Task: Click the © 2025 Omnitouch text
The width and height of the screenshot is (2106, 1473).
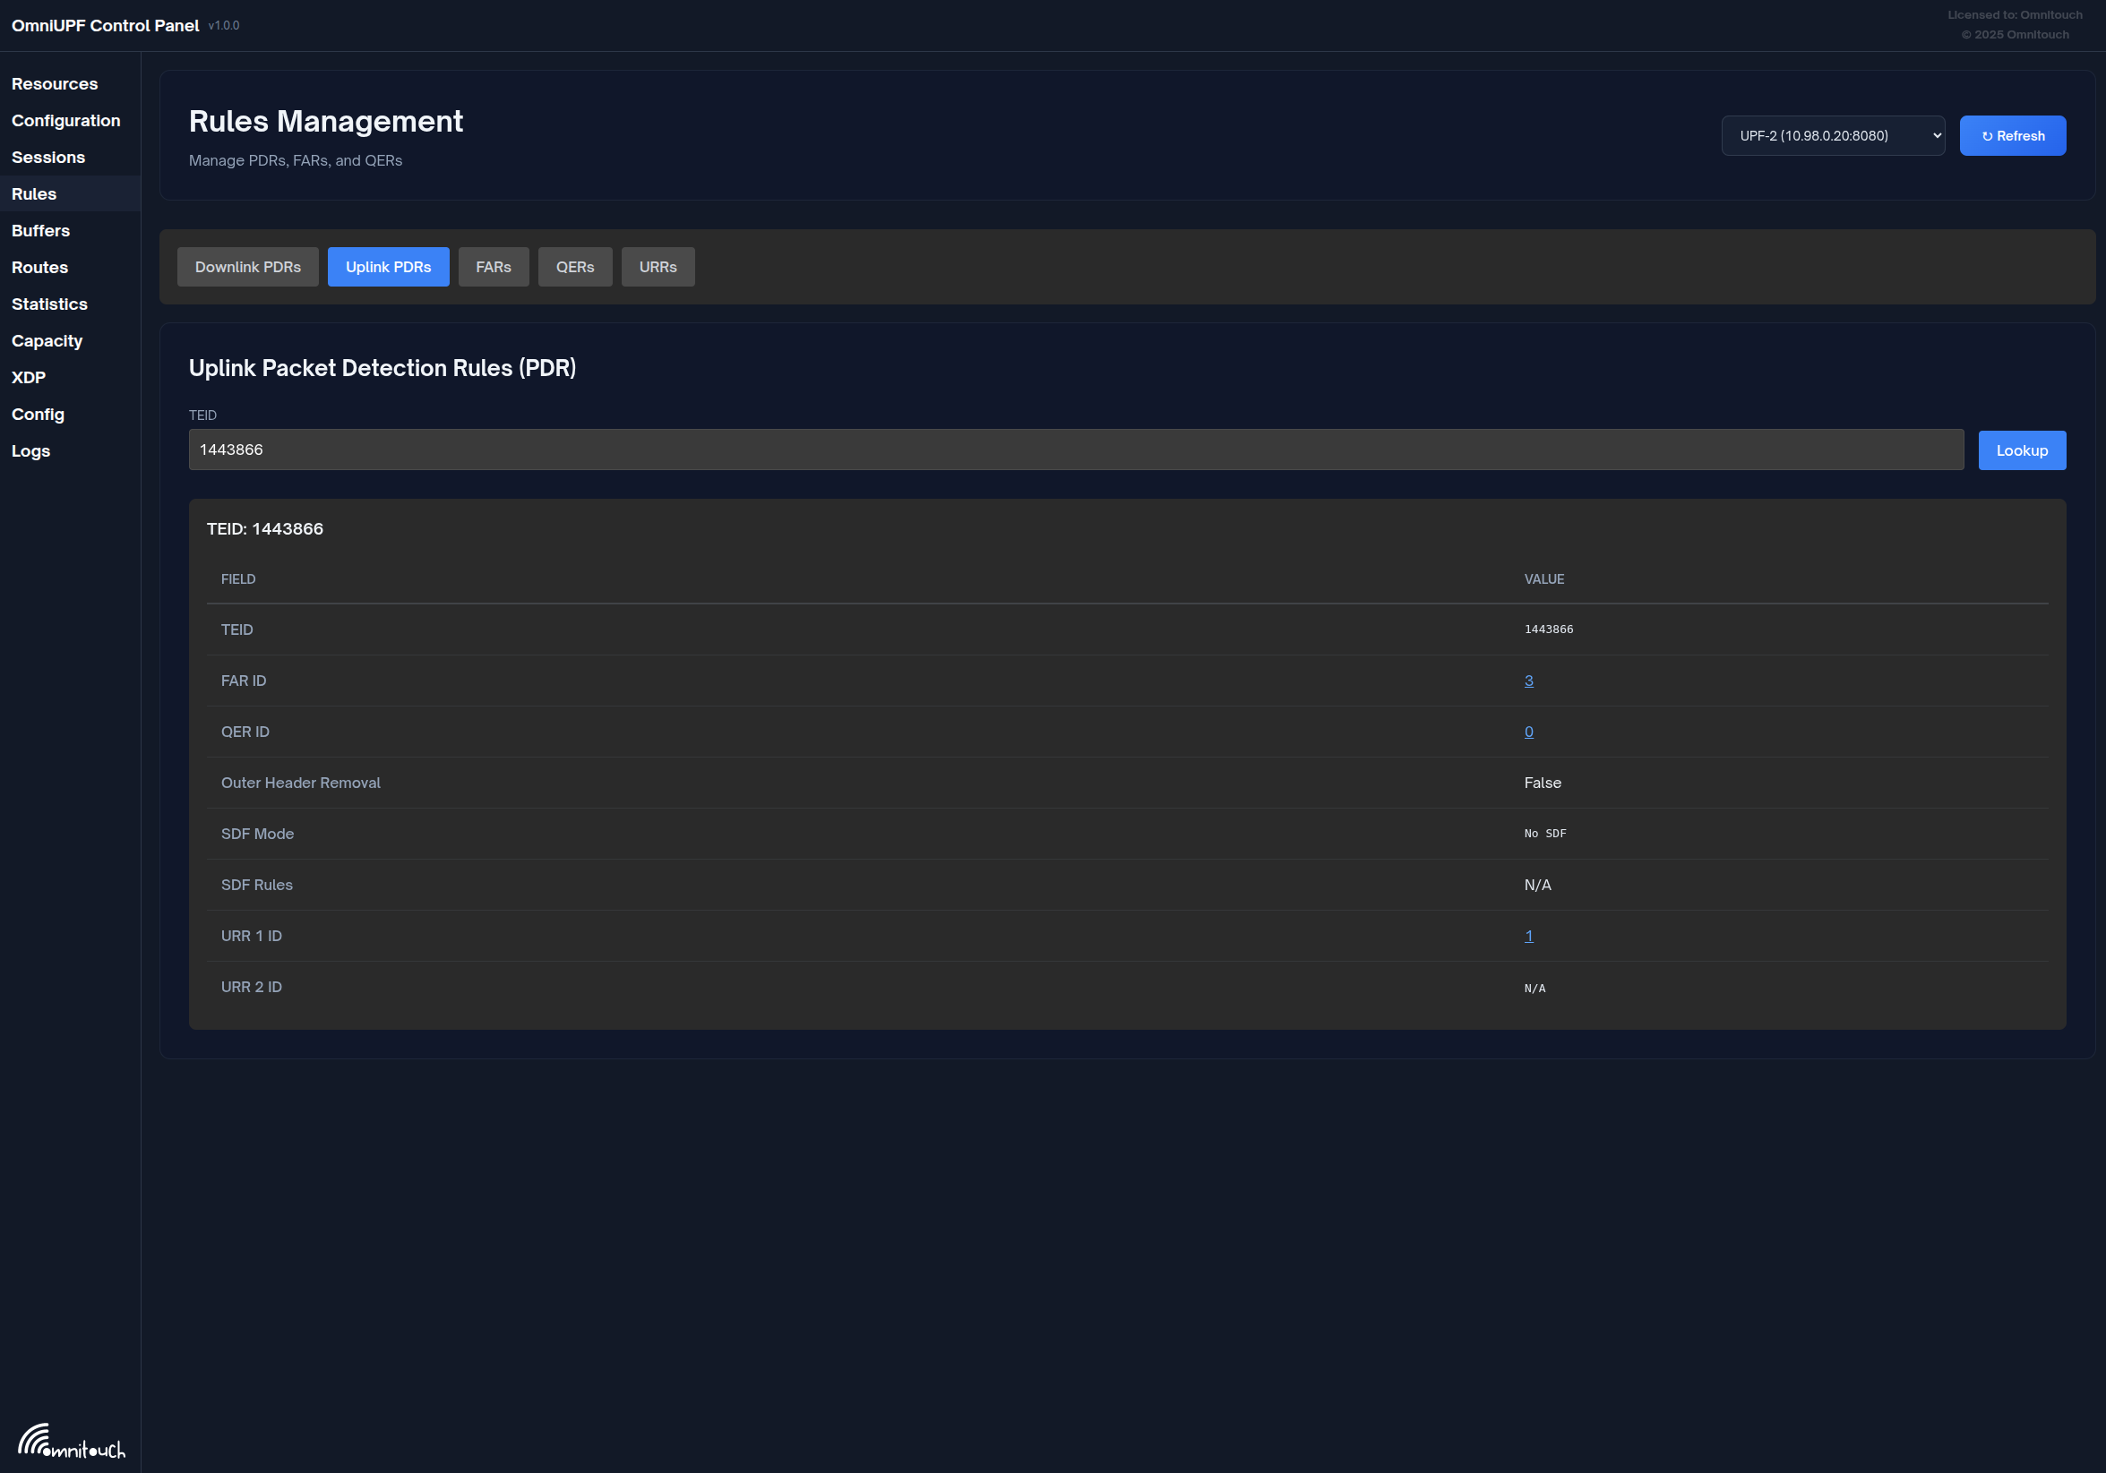Action: [2015, 35]
